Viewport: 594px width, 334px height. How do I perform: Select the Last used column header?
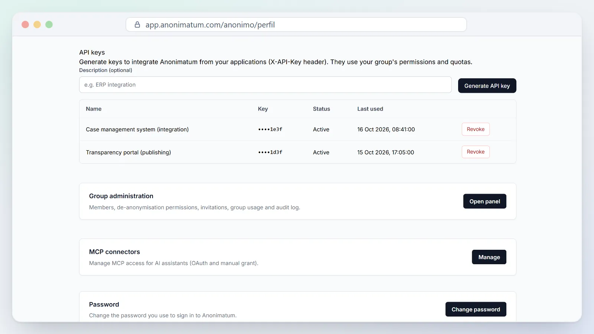pyautogui.click(x=370, y=109)
